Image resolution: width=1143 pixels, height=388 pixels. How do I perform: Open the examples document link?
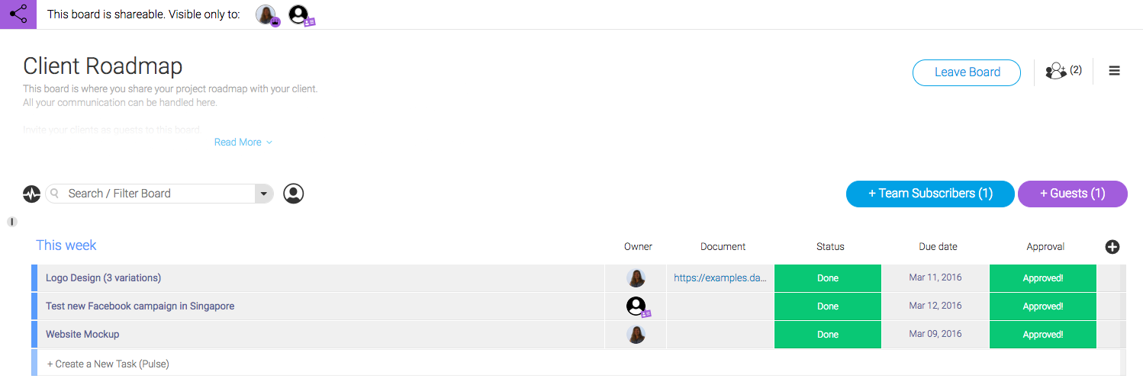(720, 278)
